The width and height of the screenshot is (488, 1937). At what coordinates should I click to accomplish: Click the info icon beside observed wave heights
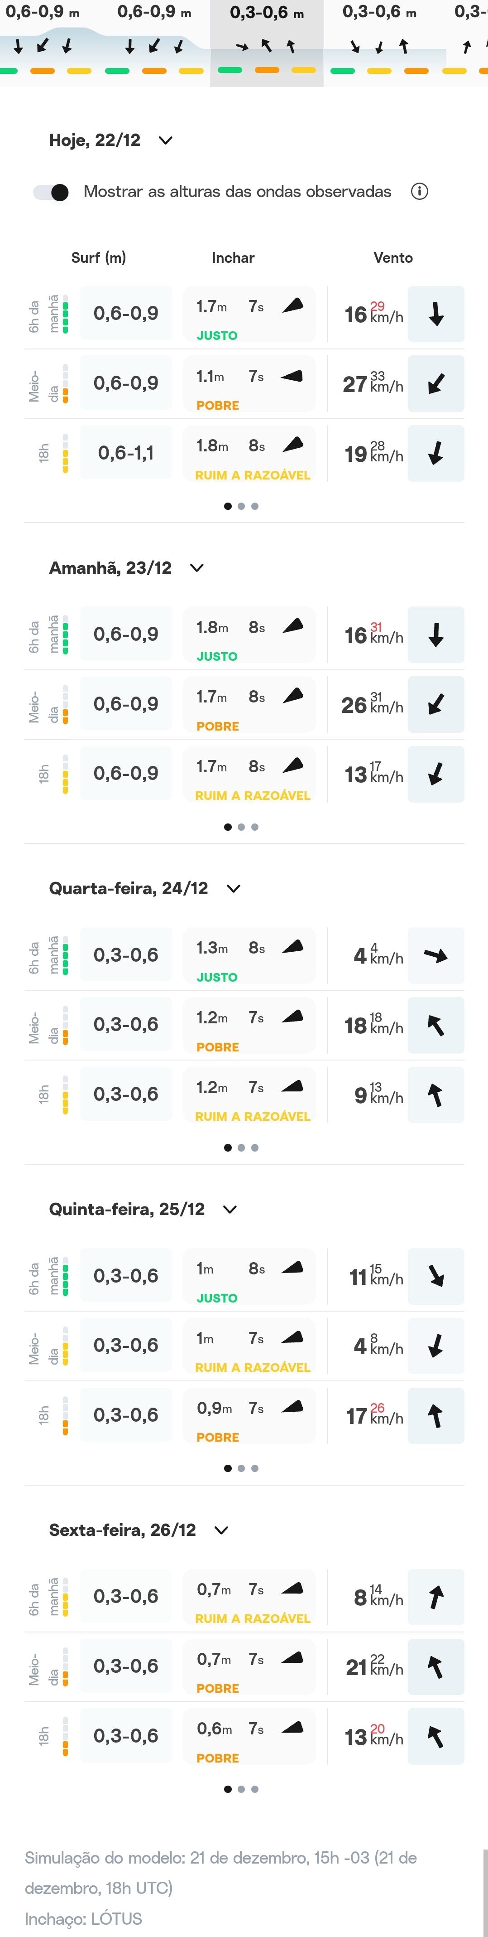(420, 192)
